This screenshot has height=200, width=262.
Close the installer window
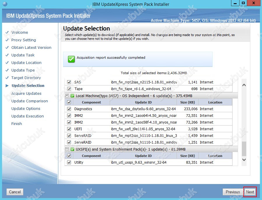254,3
